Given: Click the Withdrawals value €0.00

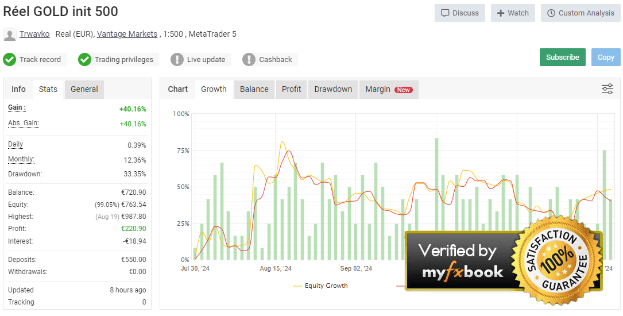Looking at the screenshot, I should click(x=137, y=272).
